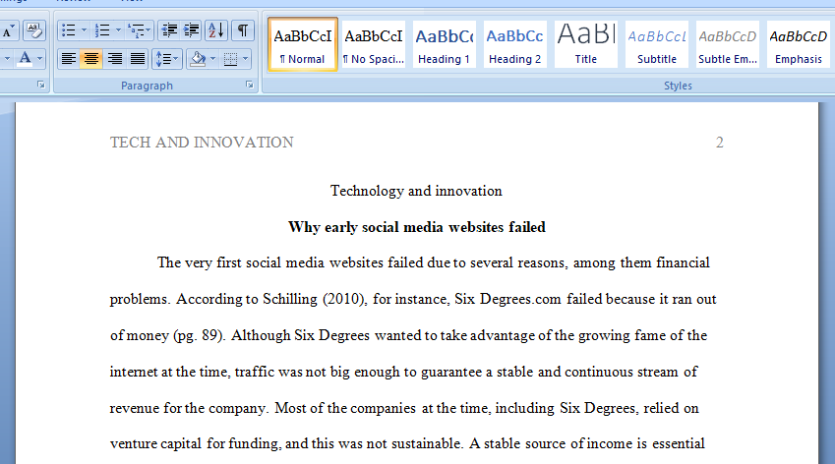This screenshot has width=835, height=464.
Task: Click the words The very first
Action: coord(201,262)
